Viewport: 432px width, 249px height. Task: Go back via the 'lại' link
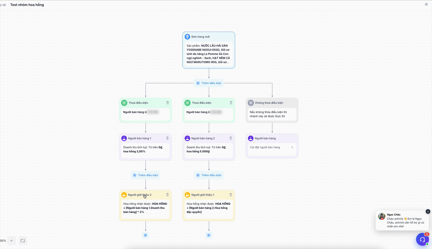pyautogui.click(x=3, y=5)
